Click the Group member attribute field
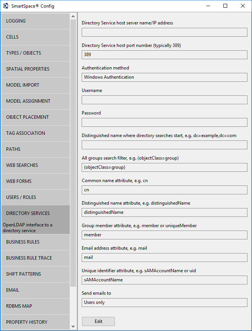Image resolution: width=252 pixels, height=331 pixels. pos(165,235)
